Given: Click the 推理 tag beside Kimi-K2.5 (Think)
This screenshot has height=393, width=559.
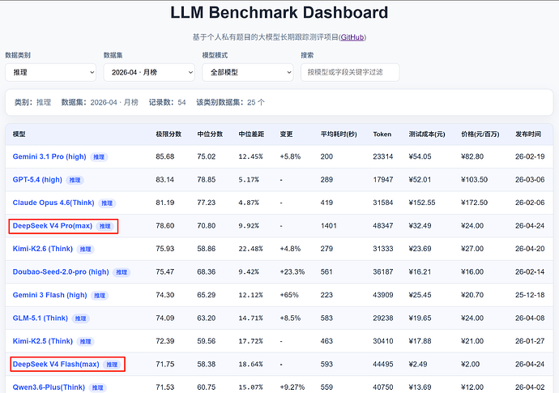Looking at the screenshot, I should (x=86, y=342).
